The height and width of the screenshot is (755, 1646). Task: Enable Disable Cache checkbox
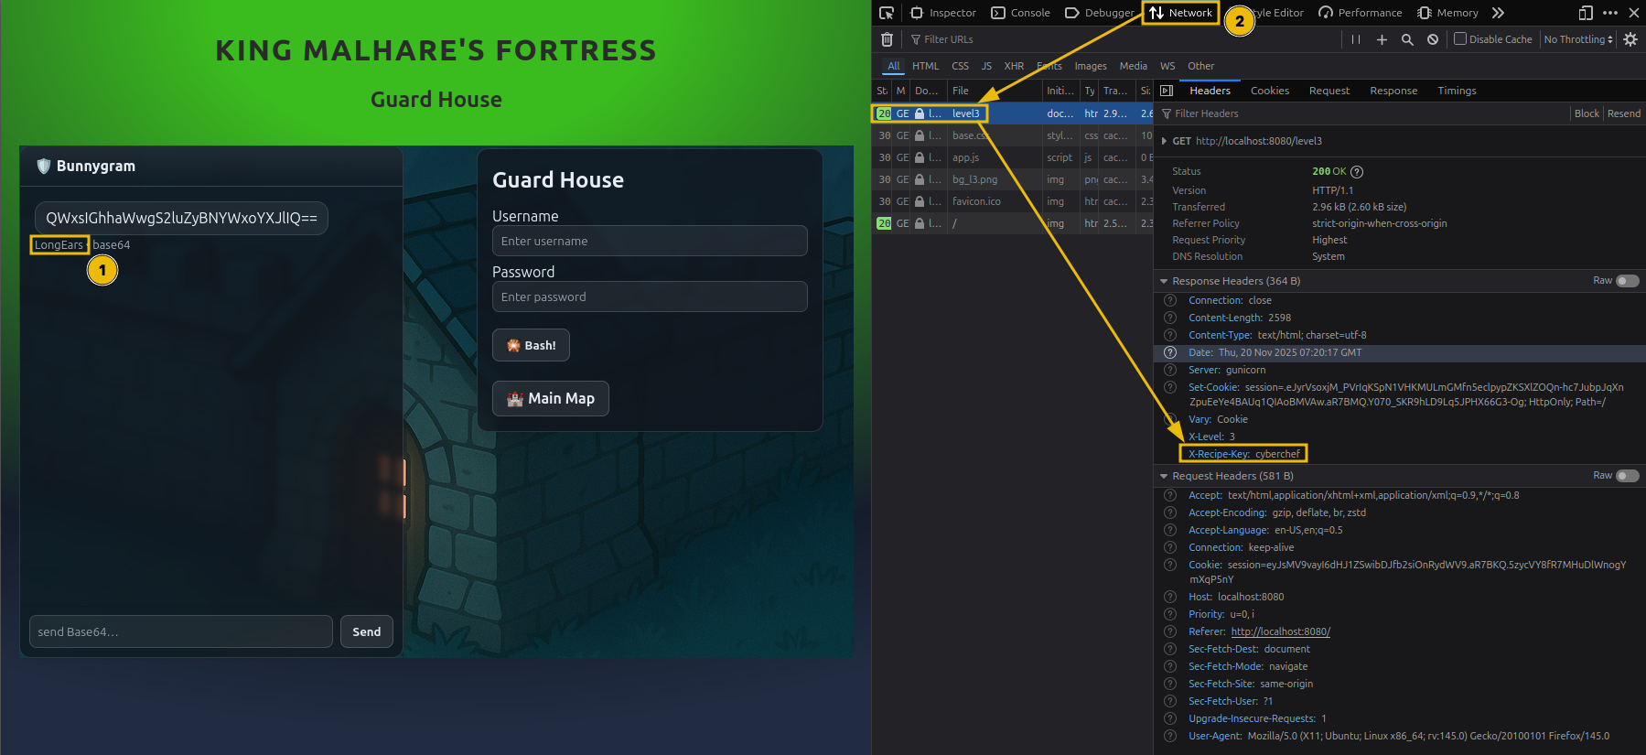coord(1460,39)
